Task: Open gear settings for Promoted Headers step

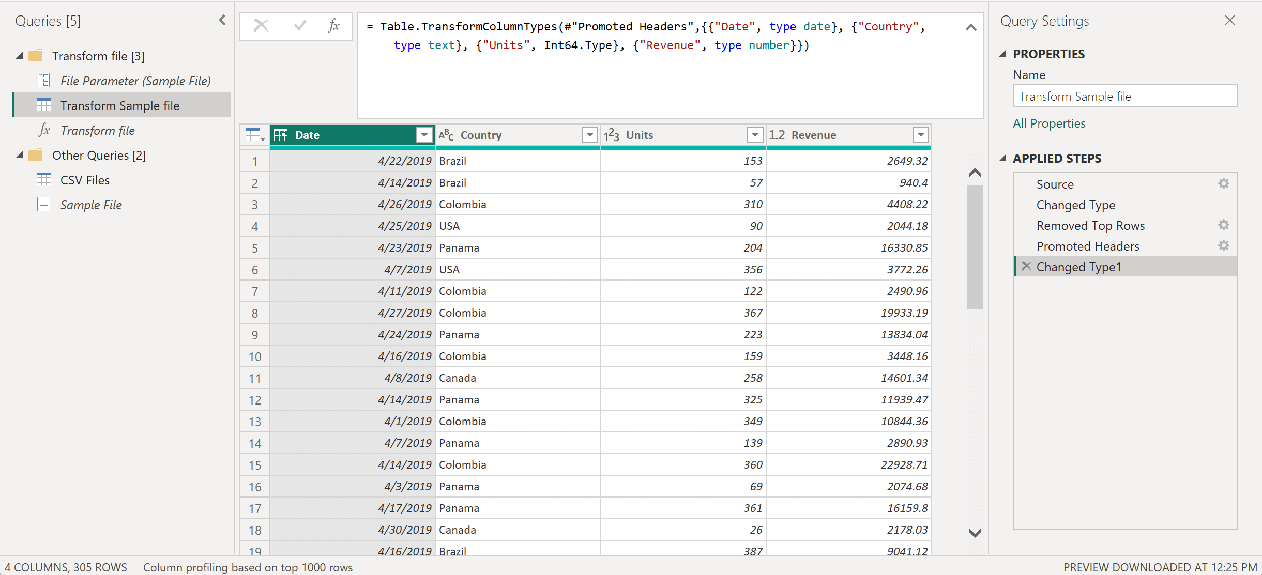Action: [x=1223, y=246]
